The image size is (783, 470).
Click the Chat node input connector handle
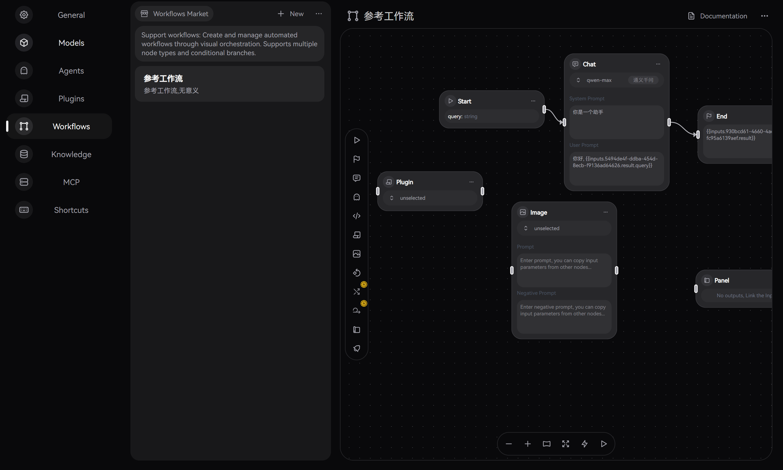[565, 122]
